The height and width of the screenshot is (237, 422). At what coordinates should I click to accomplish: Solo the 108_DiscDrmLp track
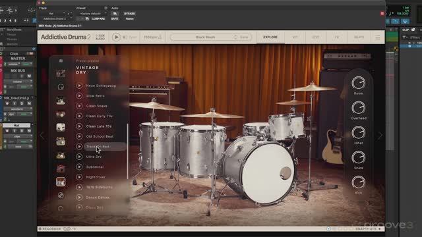coord(22,103)
